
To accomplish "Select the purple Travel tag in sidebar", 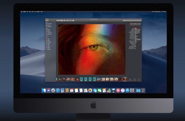I will pyautogui.click(x=48, y=46).
